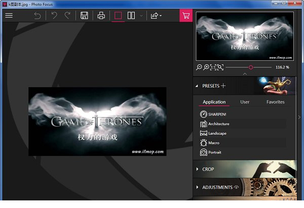Open the shopping cart purchase button
This screenshot has height=208, width=304.
(x=186, y=16)
